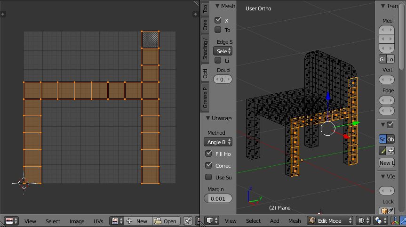Click the plus corner widget at UV editor top-right

point(196,14)
